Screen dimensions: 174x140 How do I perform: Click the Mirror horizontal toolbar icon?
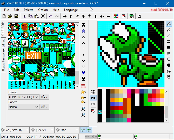64,16
